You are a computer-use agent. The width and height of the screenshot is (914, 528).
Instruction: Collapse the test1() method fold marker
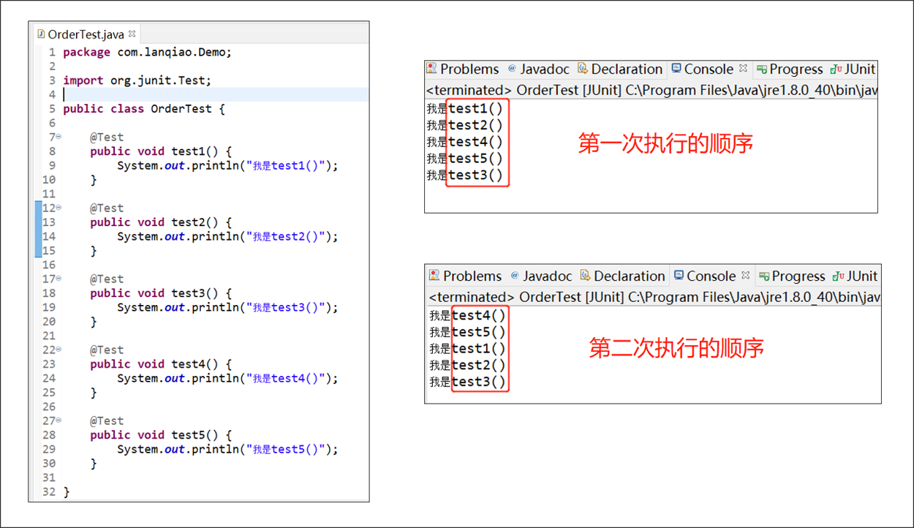(x=59, y=137)
